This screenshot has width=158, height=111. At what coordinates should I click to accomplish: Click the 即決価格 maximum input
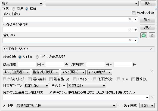(x=123, y=64)
